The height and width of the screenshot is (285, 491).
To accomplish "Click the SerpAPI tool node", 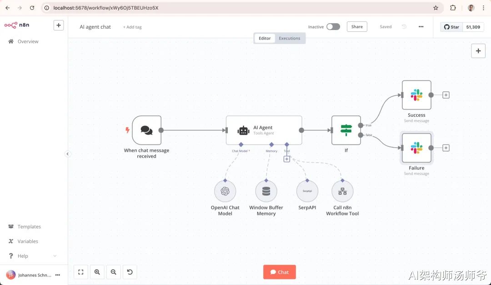I will pos(307,191).
